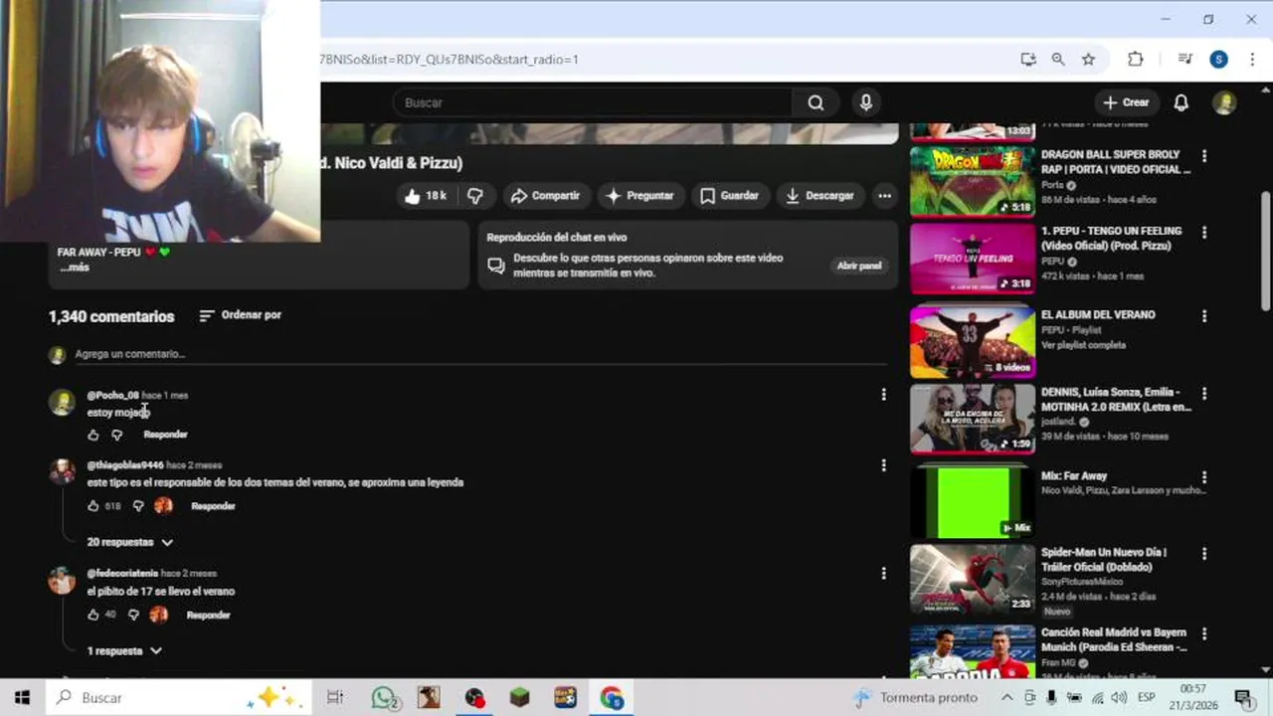
Task: Like the video with 18 k likes
Action: [425, 196]
